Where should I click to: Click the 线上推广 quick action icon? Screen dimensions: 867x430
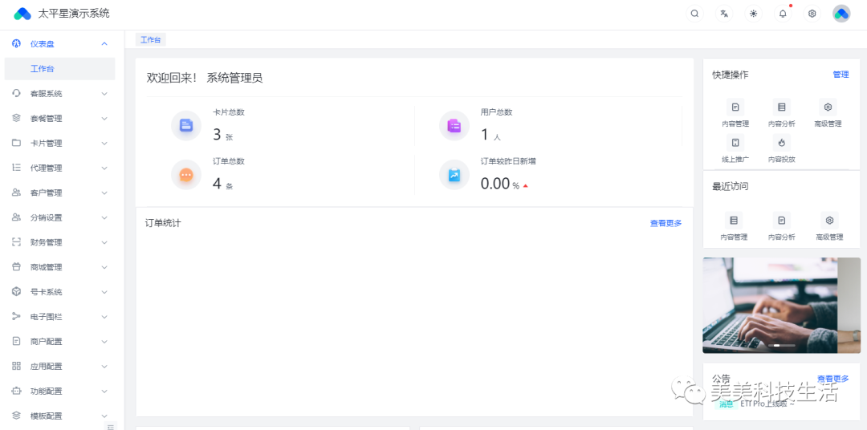(735, 143)
